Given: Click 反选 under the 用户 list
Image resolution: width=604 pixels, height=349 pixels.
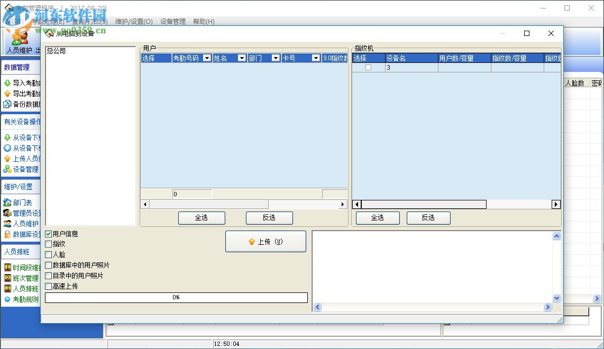Looking at the screenshot, I should coord(269,218).
